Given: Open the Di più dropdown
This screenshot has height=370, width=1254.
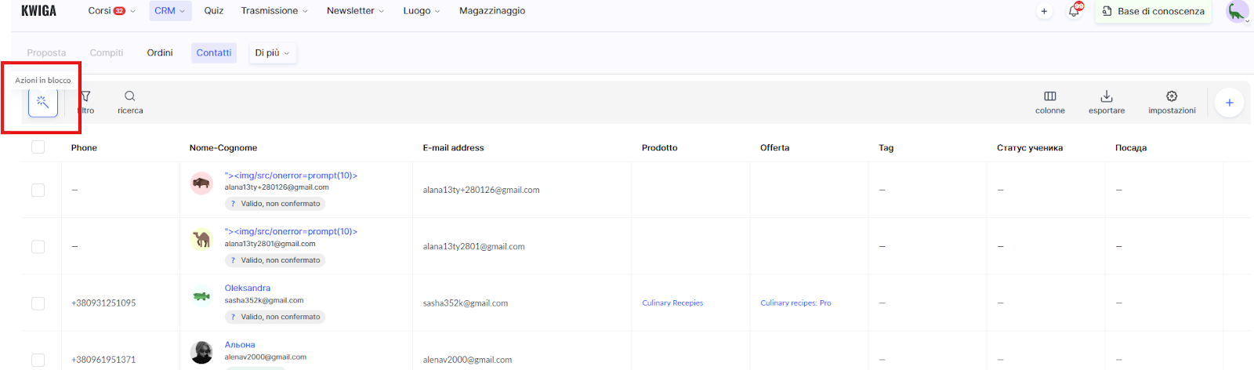Looking at the screenshot, I should pos(272,53).
